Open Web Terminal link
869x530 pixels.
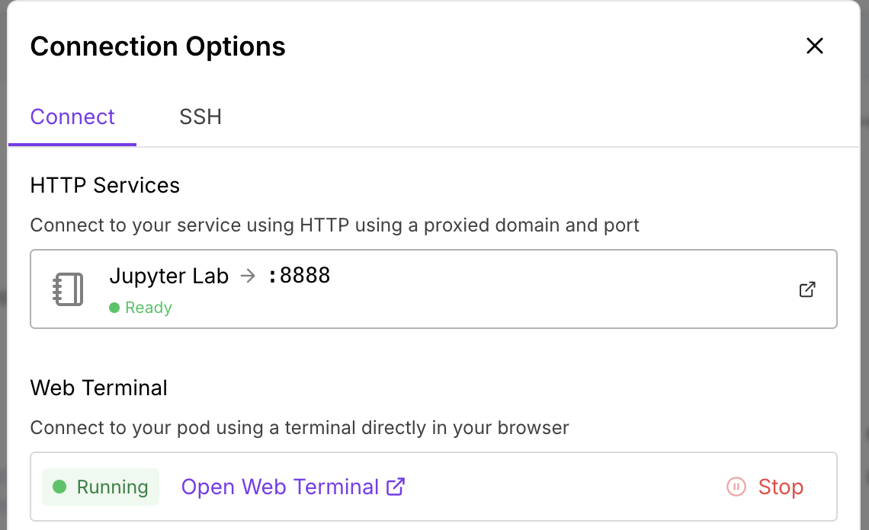tap(280, 487)
